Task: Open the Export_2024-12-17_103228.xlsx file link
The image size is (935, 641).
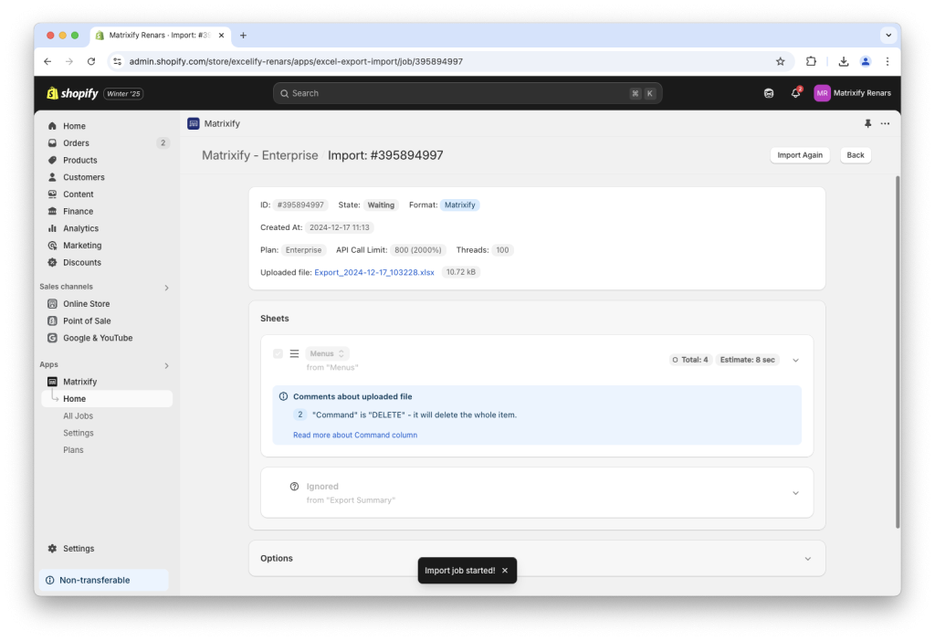Action: tap(374, 271)
